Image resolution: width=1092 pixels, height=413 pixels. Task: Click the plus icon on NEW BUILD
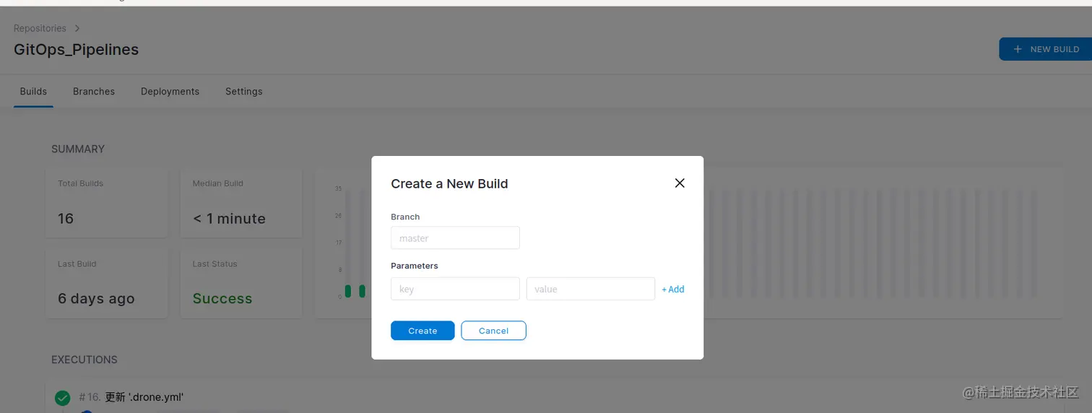1018,49
